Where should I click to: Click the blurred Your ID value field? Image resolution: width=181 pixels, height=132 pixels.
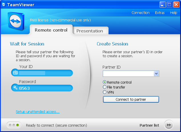pyautogui.click(x=32, y=73)
